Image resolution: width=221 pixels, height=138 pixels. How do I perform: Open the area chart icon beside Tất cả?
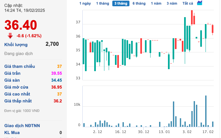pos(200,3)
